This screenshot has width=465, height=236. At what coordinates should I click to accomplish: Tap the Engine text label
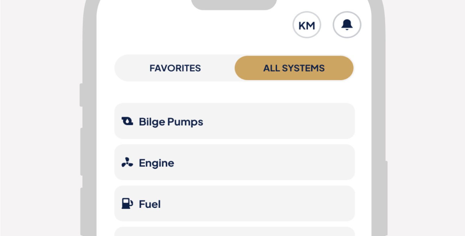(156, 163)
